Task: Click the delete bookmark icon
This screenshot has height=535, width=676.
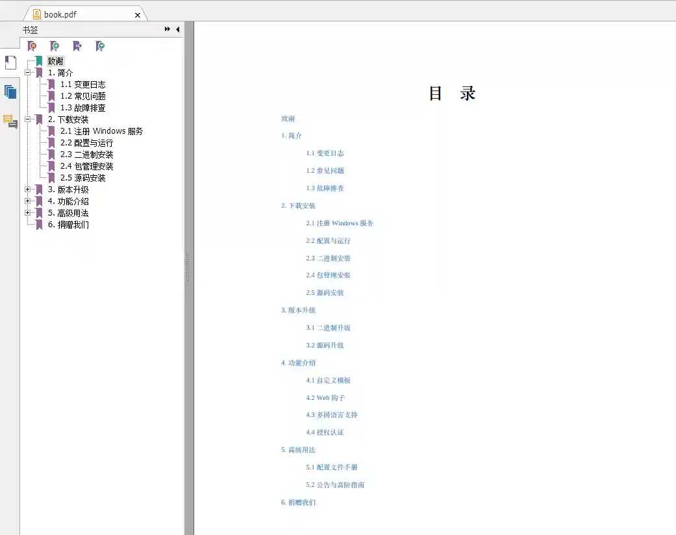Action: tap(32, 45)
